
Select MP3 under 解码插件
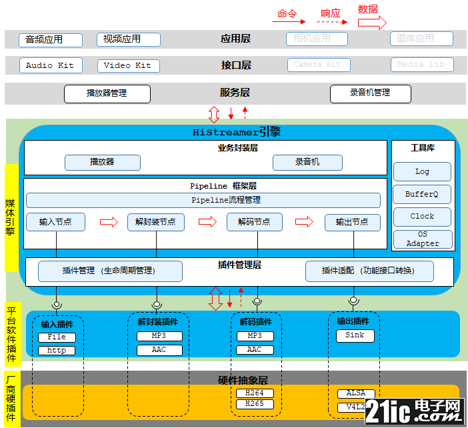pyautogui.click(x=255, y=336)
